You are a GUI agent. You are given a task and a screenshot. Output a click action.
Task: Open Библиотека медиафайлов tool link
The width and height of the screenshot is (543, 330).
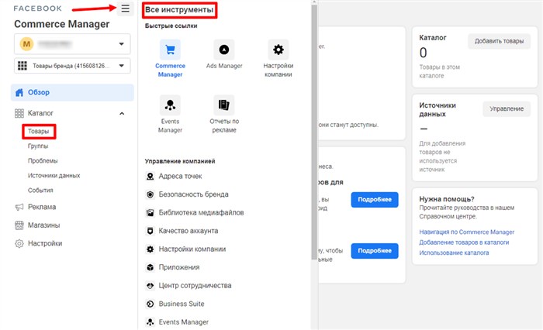[x=201, y=213]
